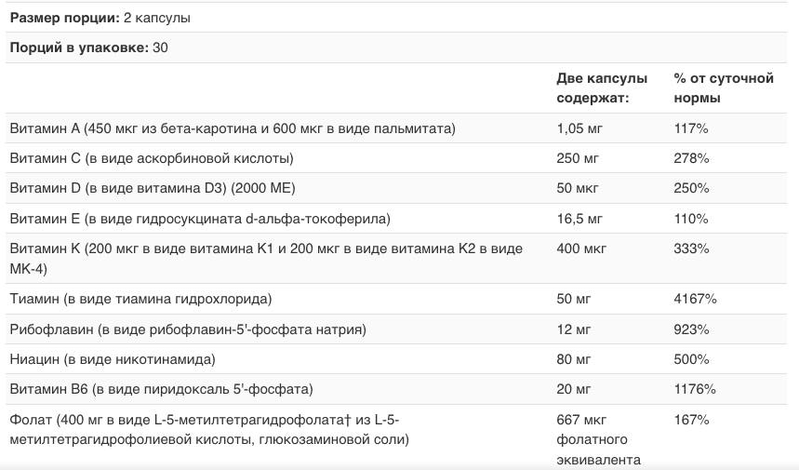This screenshot has height=470, width=799.
Task: Click the 'Размер порции' label
Action: pyautogui.click(x=62, y=19)
